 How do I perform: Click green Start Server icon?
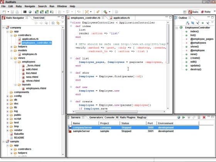pos(184,117)
